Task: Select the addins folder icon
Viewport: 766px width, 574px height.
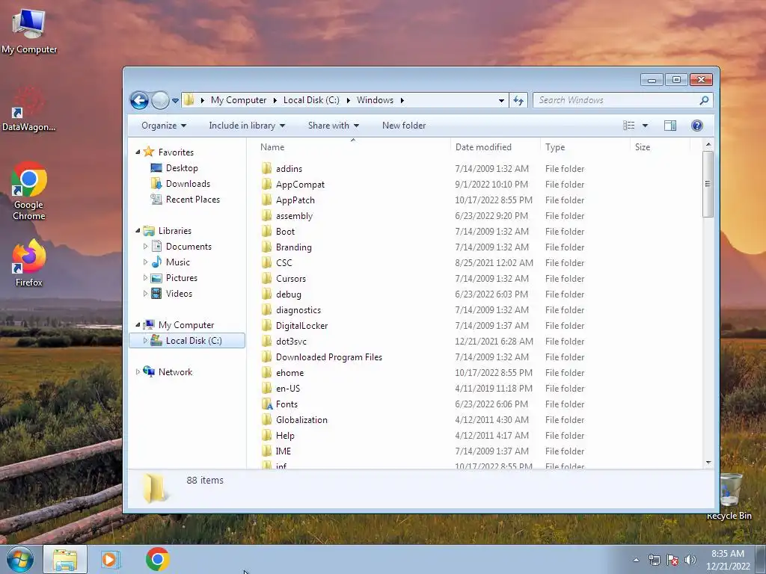Action: pyautogui.click(x=266, y=168)
